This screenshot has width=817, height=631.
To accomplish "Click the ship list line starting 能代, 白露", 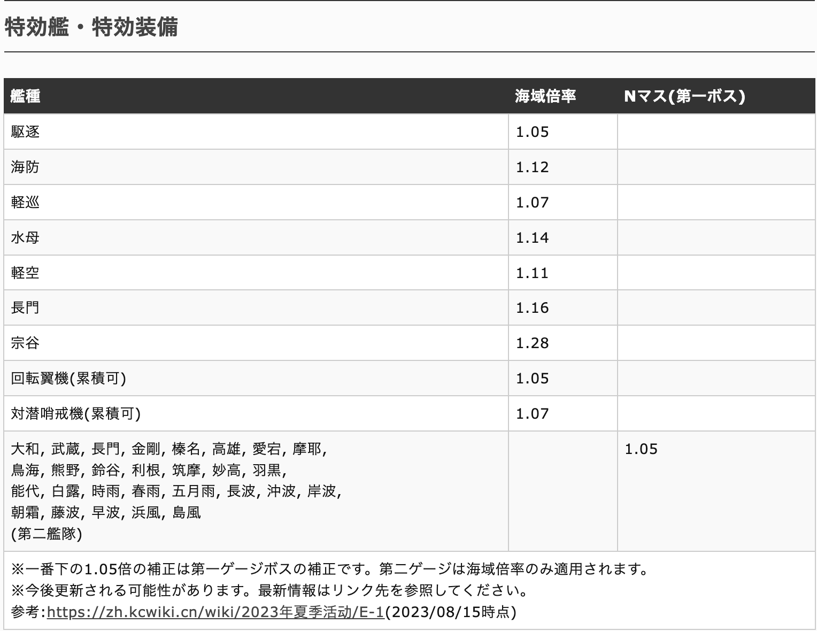I will 176,491.
